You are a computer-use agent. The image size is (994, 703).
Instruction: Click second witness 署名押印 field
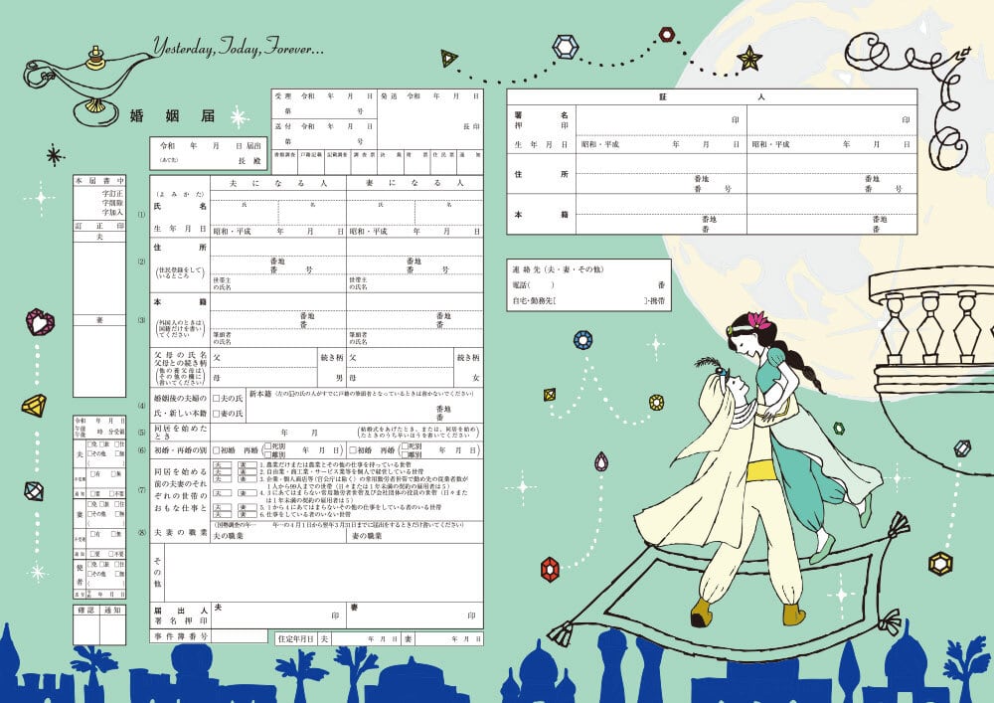pyautogui.click(x=832, y=119)
